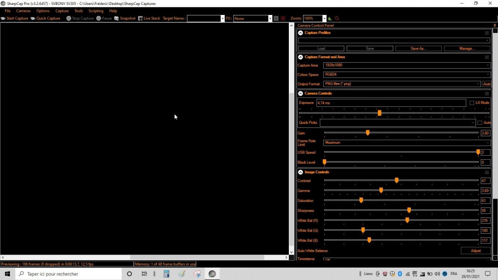The height and width of the screenshot is (280, 498).
Task: Click the Start Capture camera icon
Action: [x=3, y=18]
